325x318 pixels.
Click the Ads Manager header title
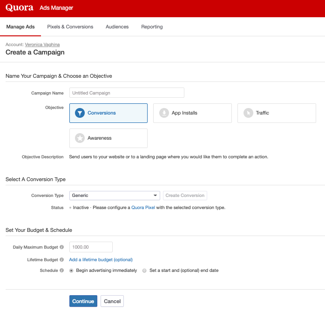coord(56,8)
